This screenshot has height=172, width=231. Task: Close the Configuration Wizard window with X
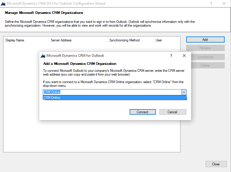[224, 3]
